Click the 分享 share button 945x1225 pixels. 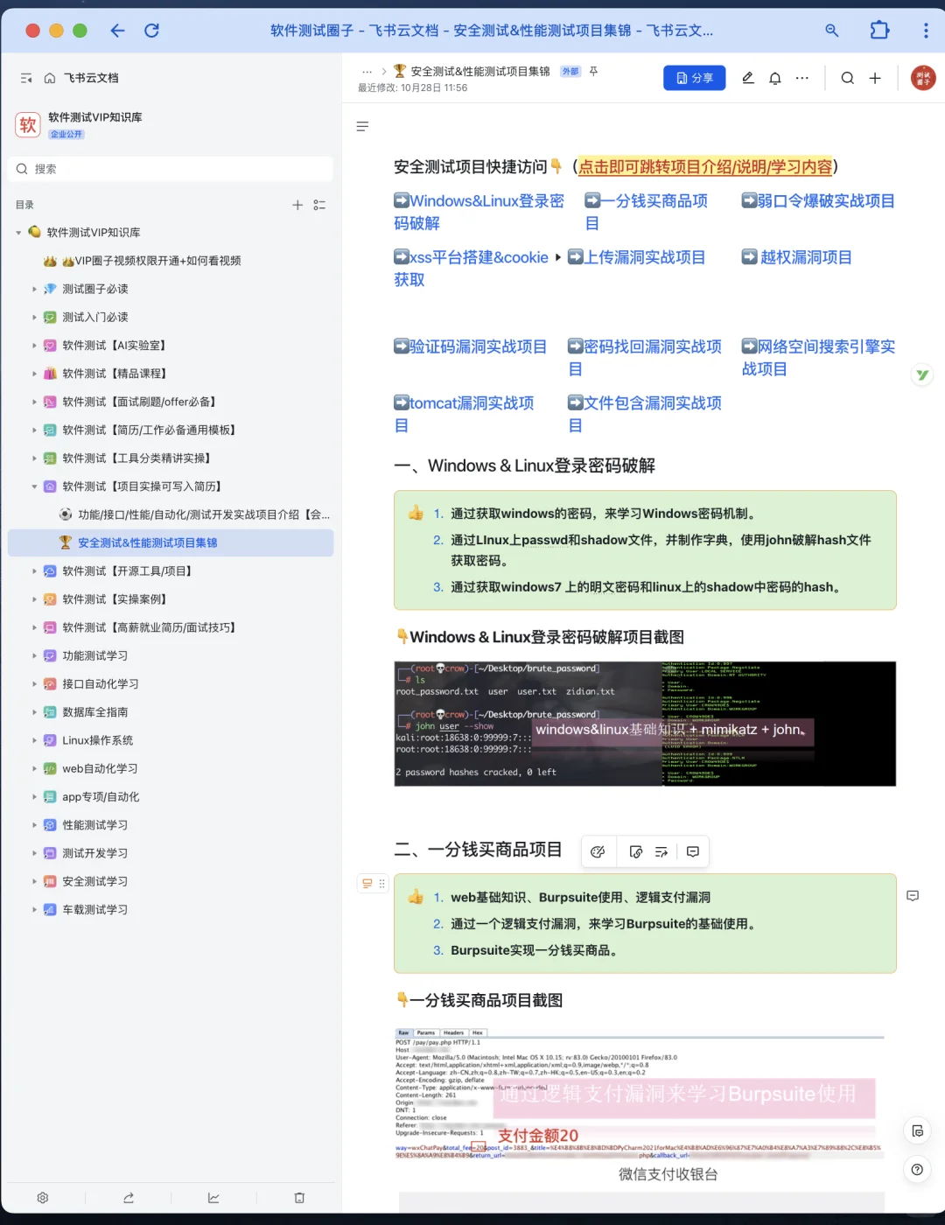[x=694, y=78]
